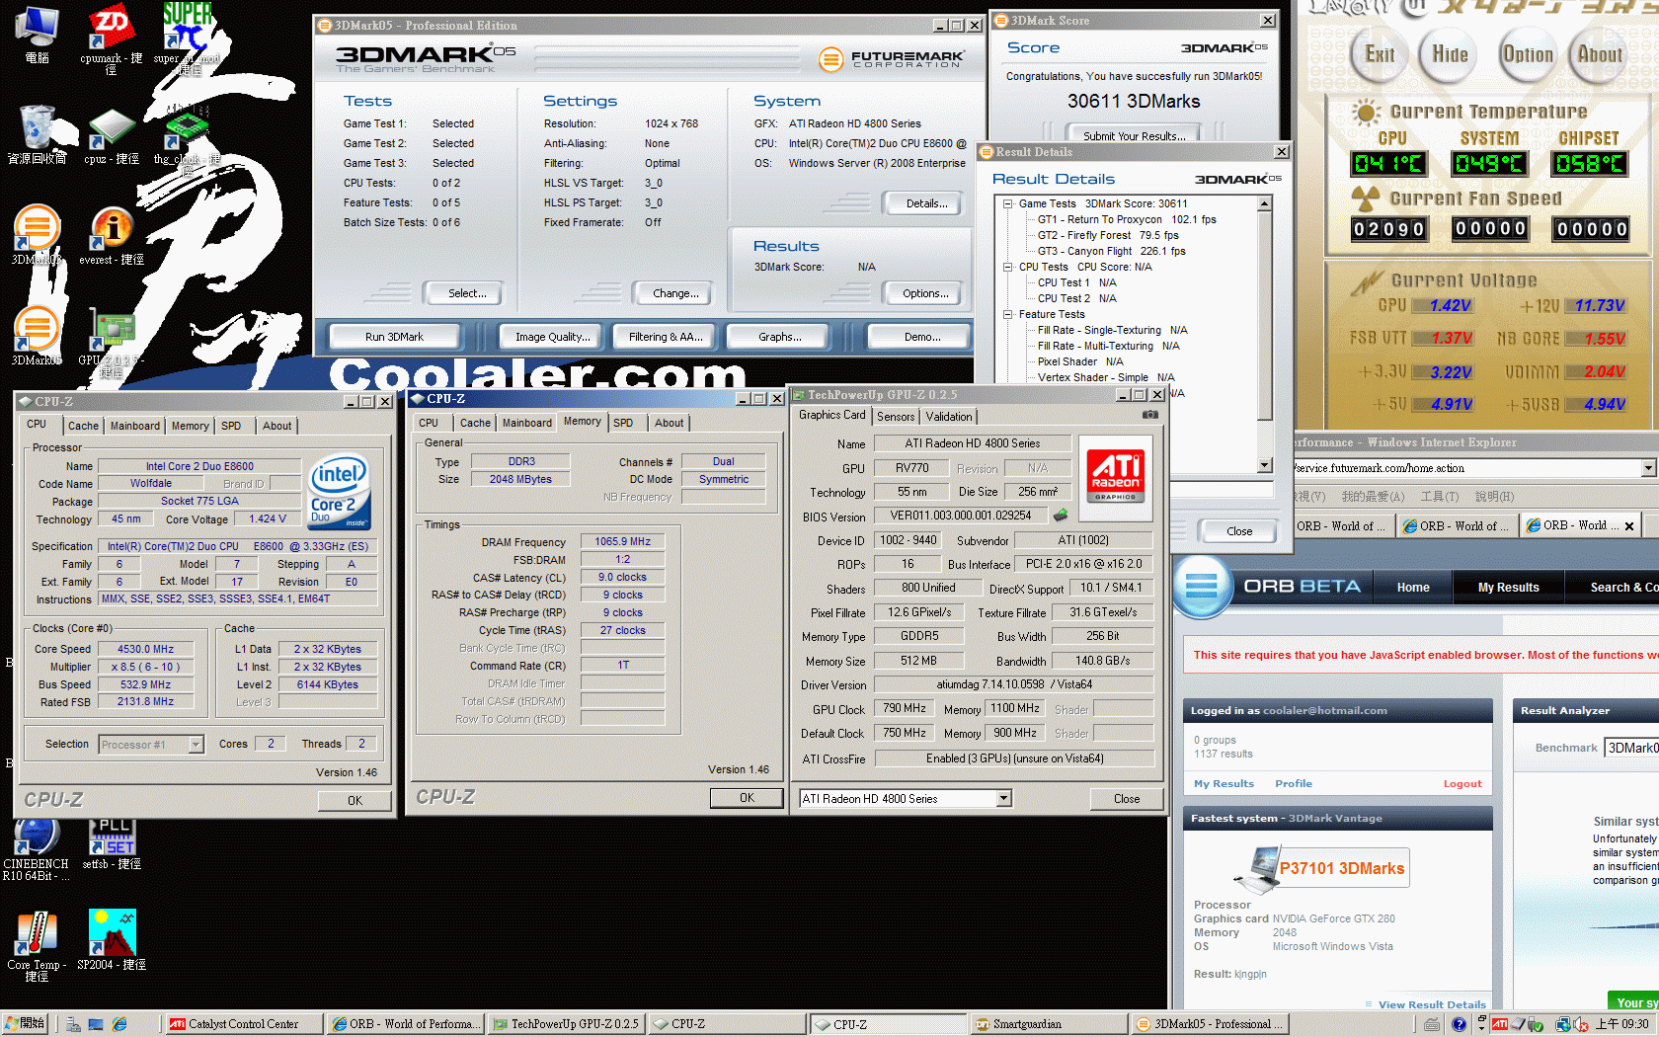The image size is (1659, 1037).
Task: Switch to Smartguardian on the taskbar
Action: (1049, 1024)
